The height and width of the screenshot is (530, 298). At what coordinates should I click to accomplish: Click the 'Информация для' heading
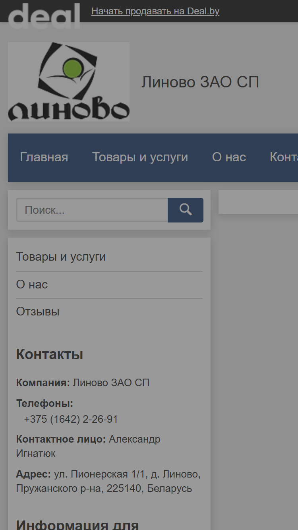click(77, 525)
